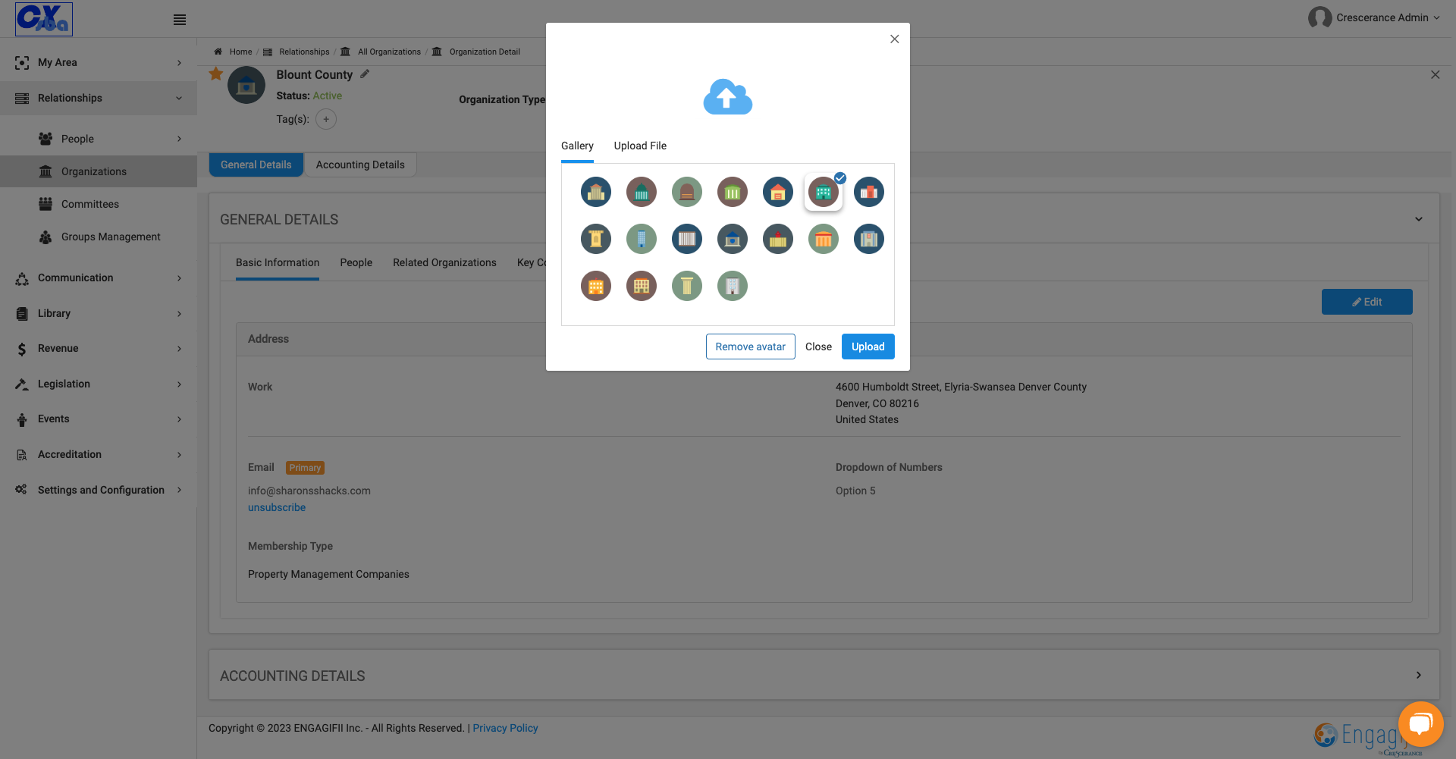Viewport: 1456px width, 759px height.
Task: Click the CX logo in top left
Action: 44,19
